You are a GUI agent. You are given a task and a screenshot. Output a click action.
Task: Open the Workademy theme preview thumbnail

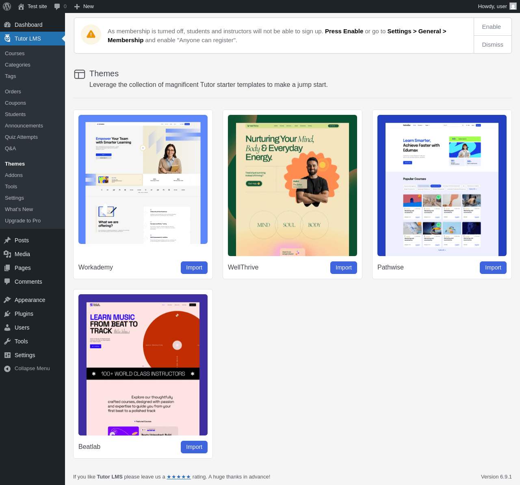pos(143,179)
